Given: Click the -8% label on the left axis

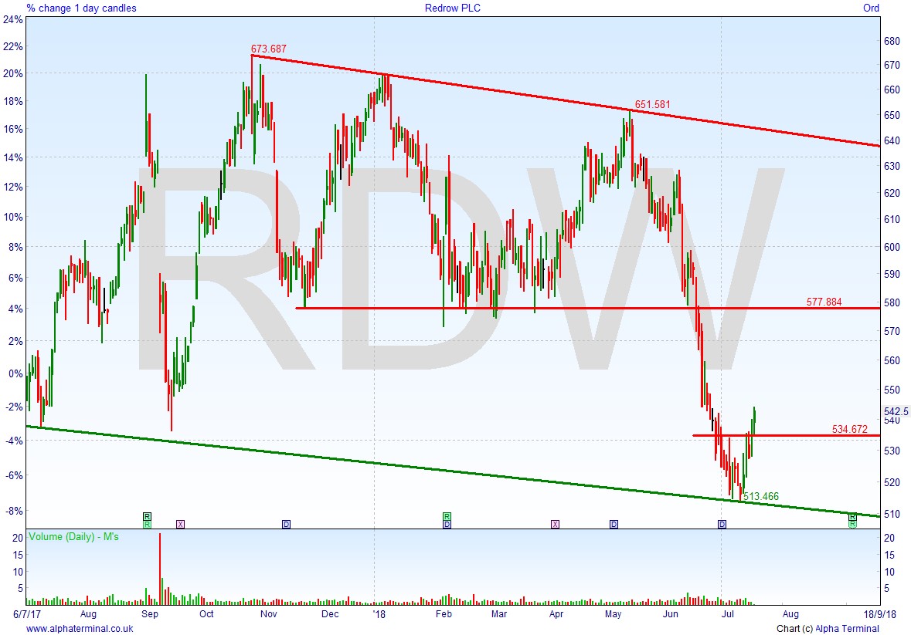Looking at the screenshot, I should pyautogui.click(x=14, y=511).
